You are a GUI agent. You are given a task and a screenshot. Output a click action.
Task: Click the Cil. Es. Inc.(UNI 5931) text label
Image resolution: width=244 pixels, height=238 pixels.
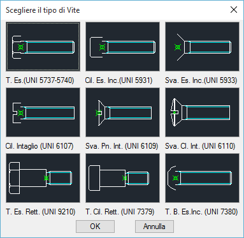click(x=118, y=80)
